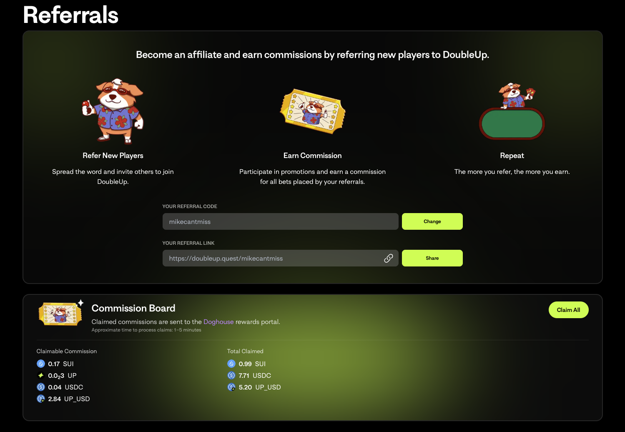The image size is (625, 432).
Task: Click the SUI icon under Total Claimed
Action: (231, 364)
